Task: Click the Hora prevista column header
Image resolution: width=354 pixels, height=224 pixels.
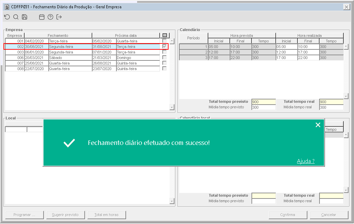Action: coord(241,36)
